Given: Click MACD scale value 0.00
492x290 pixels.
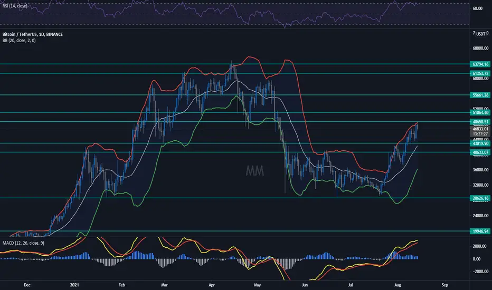Looking at the screenshot, I should [x=476, y=259].
